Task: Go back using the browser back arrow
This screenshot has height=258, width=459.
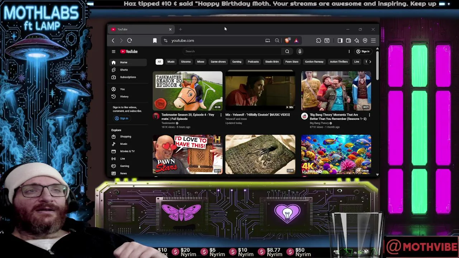Action: [113, 40]
